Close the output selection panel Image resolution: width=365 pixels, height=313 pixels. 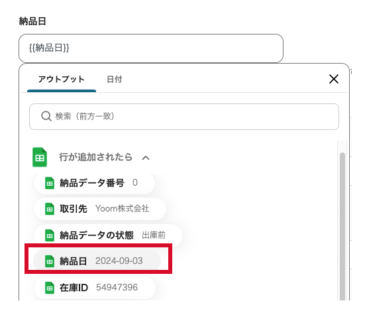point(334,79)
